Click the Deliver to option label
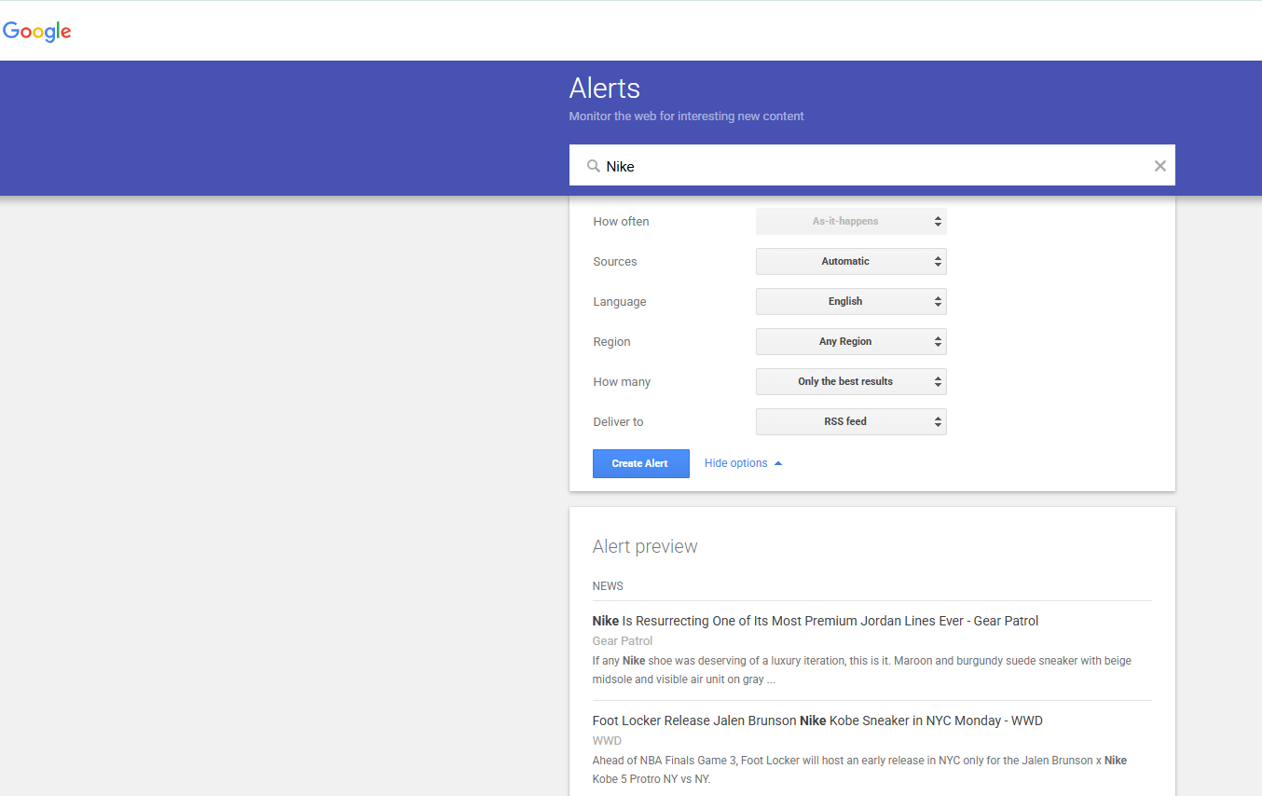The height and width of the screenshot is (796, 1262). click(618, 422)
